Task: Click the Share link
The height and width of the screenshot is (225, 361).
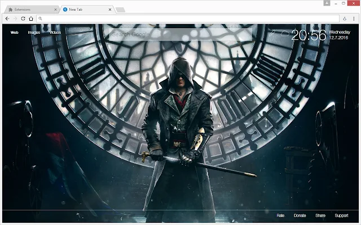Action: click(320, 215)
